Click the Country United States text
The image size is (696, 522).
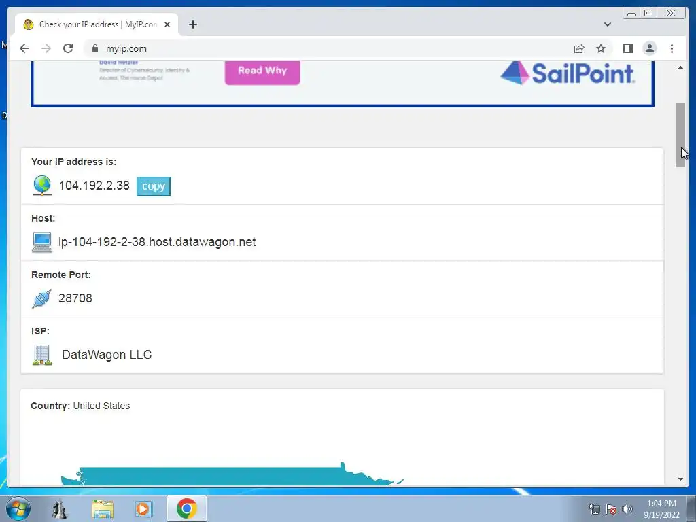pyautogui.click(x=80, y=406)
